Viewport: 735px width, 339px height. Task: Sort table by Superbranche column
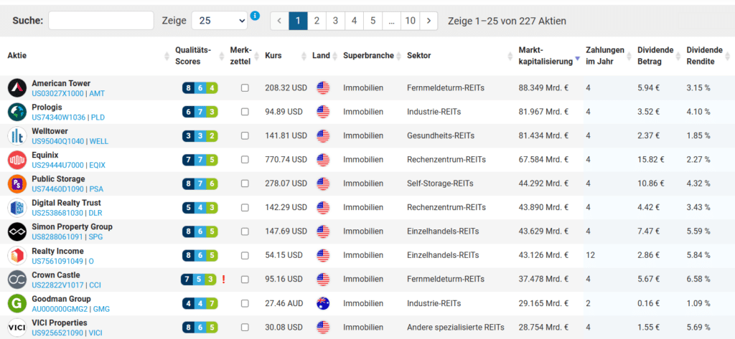368,56
